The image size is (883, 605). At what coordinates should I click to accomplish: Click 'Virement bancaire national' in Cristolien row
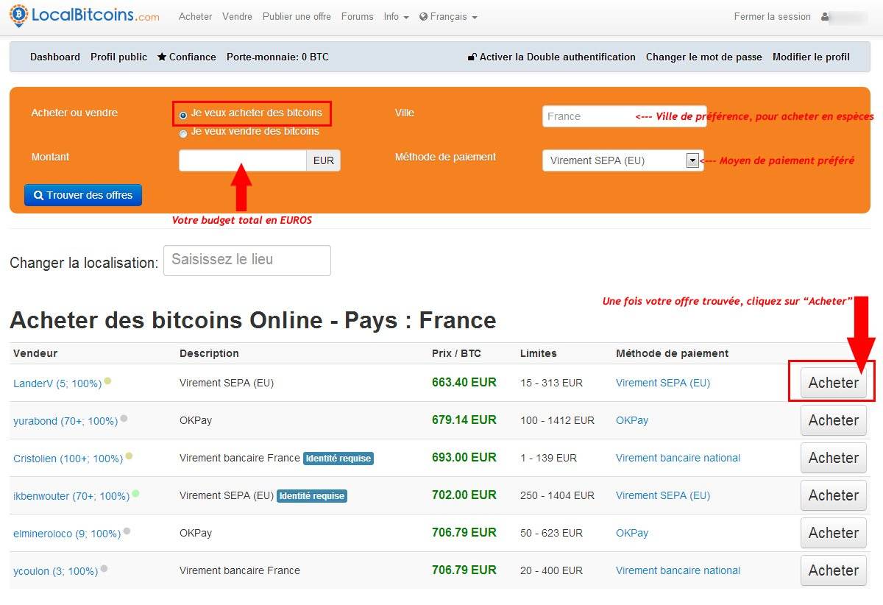(x=678, y=458)
